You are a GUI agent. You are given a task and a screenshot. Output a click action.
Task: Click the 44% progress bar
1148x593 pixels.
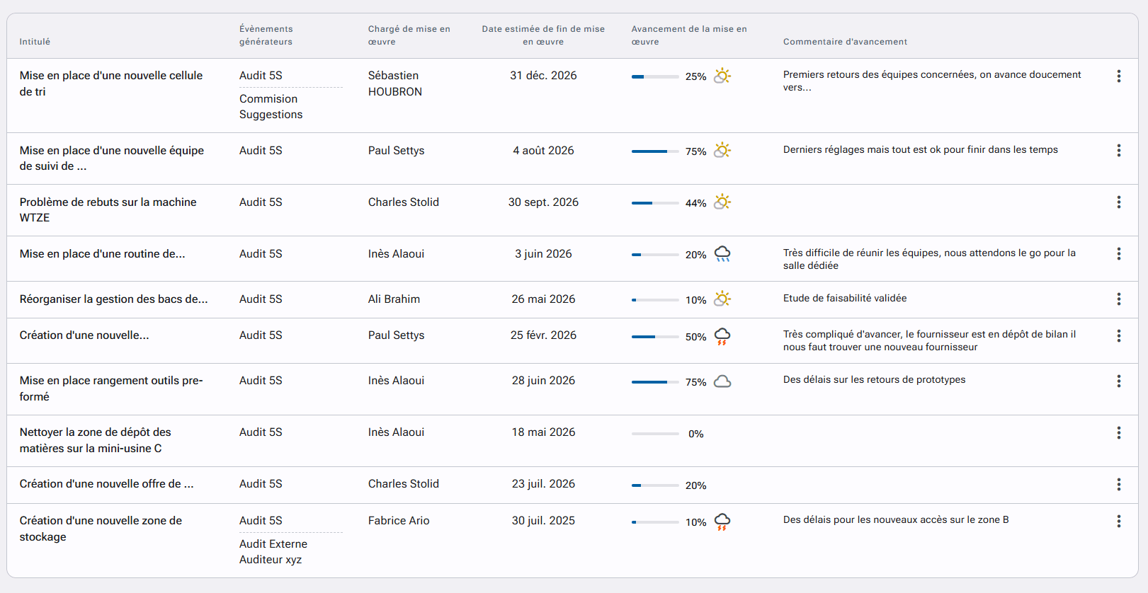(x=655, y=203)
